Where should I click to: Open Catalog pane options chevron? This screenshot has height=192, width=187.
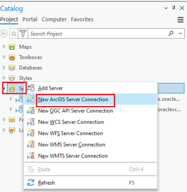pyautogui.click(x=166, y=8)
